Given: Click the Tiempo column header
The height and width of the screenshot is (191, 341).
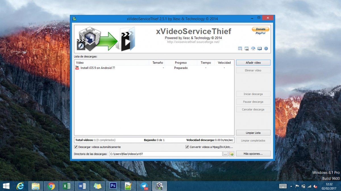Looking at the screenshot, I should 206,63.
